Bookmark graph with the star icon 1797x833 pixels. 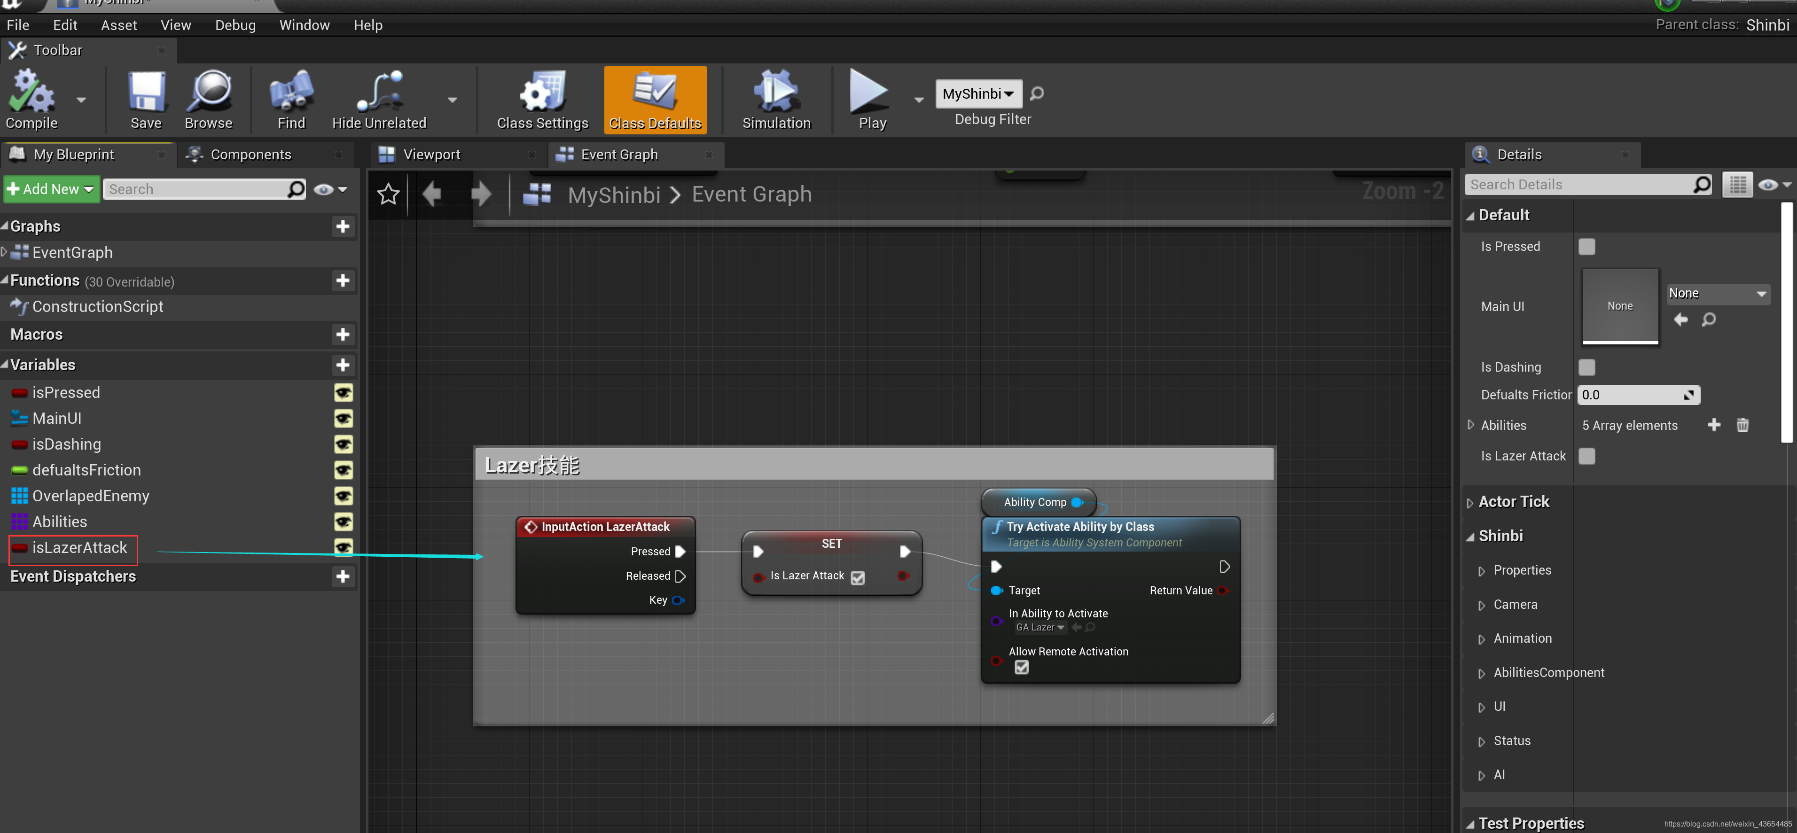pyautogui.click(x=388, y=194)
